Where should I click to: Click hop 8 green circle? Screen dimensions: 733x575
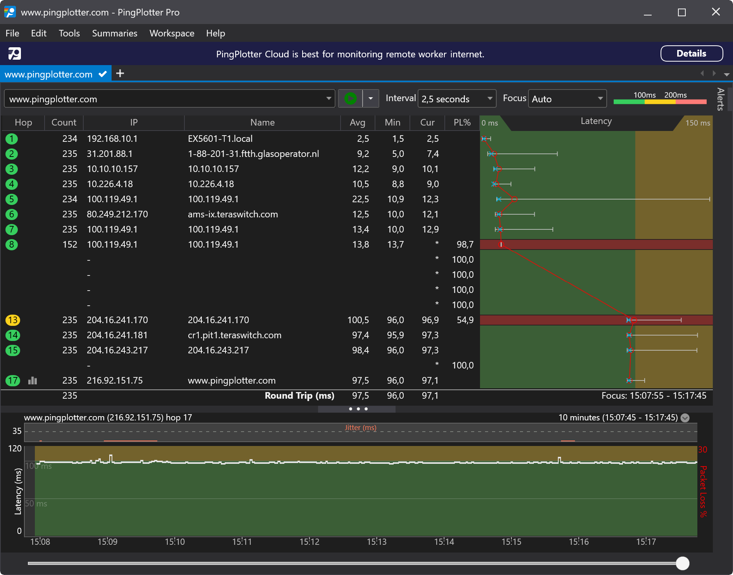(x=12, y=244)
